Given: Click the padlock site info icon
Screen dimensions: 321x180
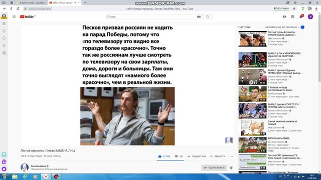Looking at the screenshot, I should click(x=26, y=9).
